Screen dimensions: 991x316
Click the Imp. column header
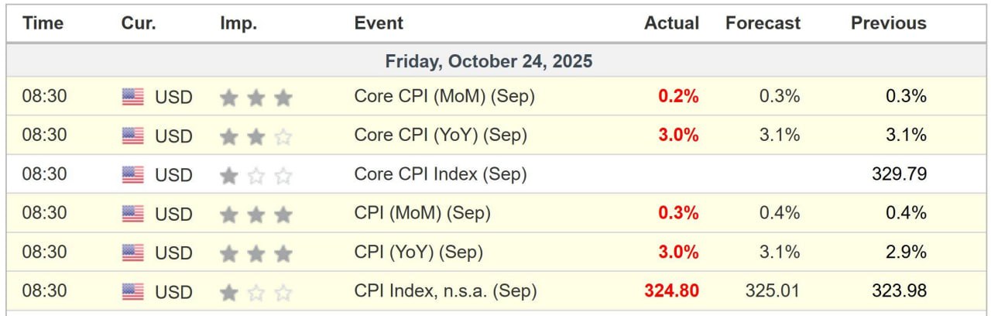point(238,23)
